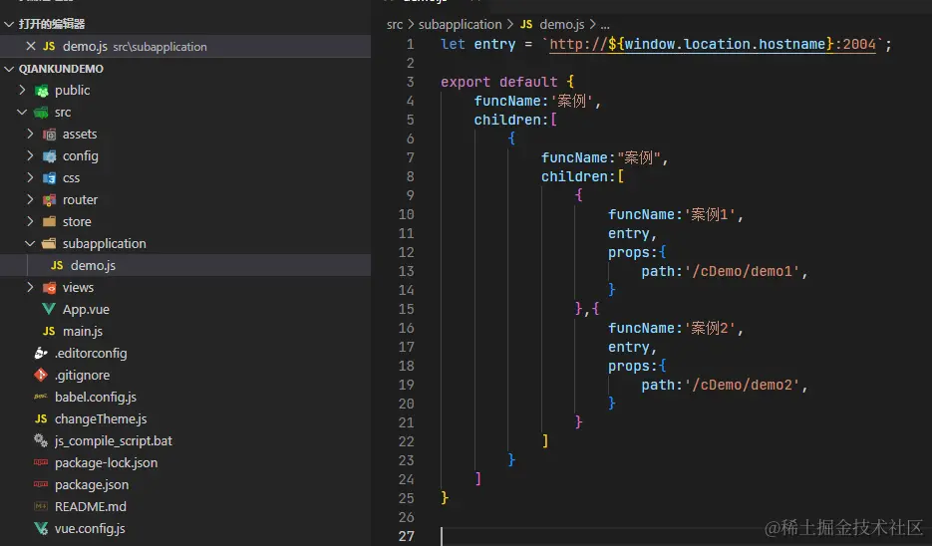Click the demo.js breadcrumb segment

coord(562,24)
